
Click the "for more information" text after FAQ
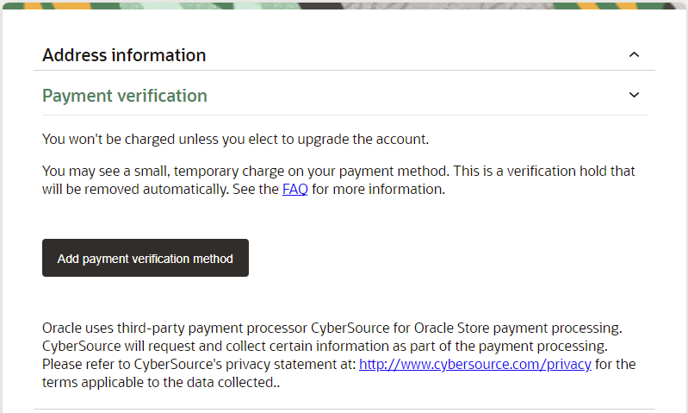point(378,190)
